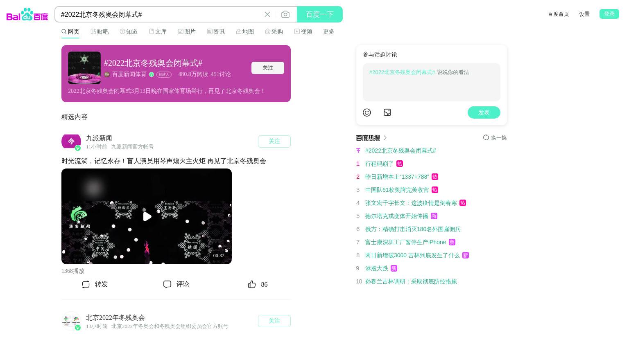Clear the search box with the X icon

(x=267, y=14)
